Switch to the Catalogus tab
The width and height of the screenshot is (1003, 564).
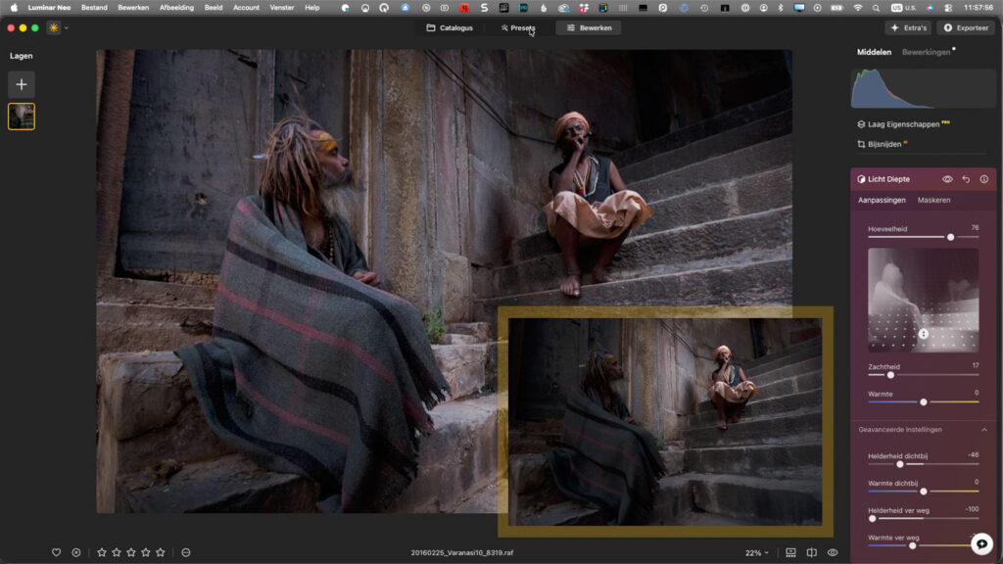coord(450,28)
